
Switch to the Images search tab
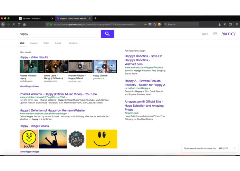(x=33, y=43)
